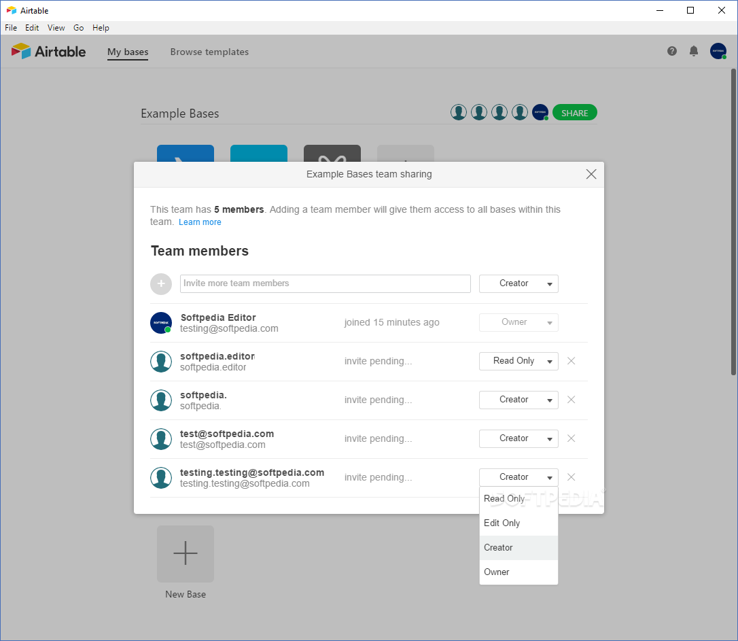738x641 pixels.
Task: Click the New Base label
Action: [x=186, y=594]
